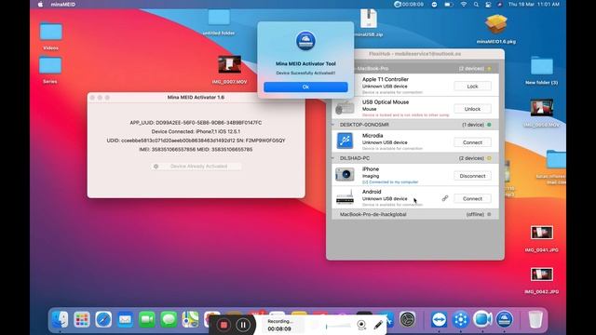Image resolution: width=596 pixels, height=335 pixels.
Task: Select the iPhone camera device icon
Action: click(345, 175)
